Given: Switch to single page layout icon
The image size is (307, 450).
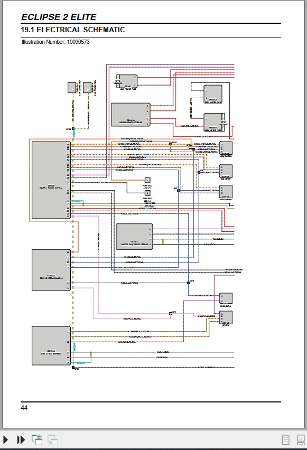Looking at the screenshot, I should (285, 440).
